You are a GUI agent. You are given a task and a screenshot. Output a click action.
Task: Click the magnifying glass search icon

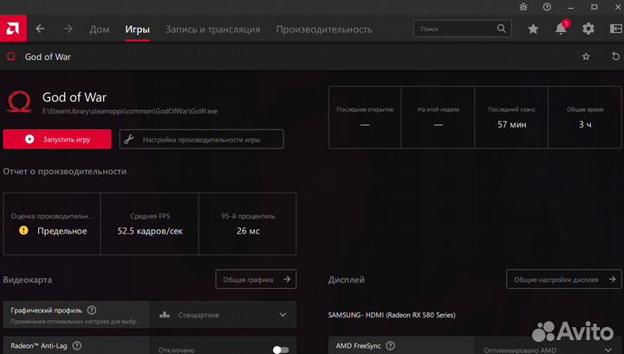[x=502, y=29]
